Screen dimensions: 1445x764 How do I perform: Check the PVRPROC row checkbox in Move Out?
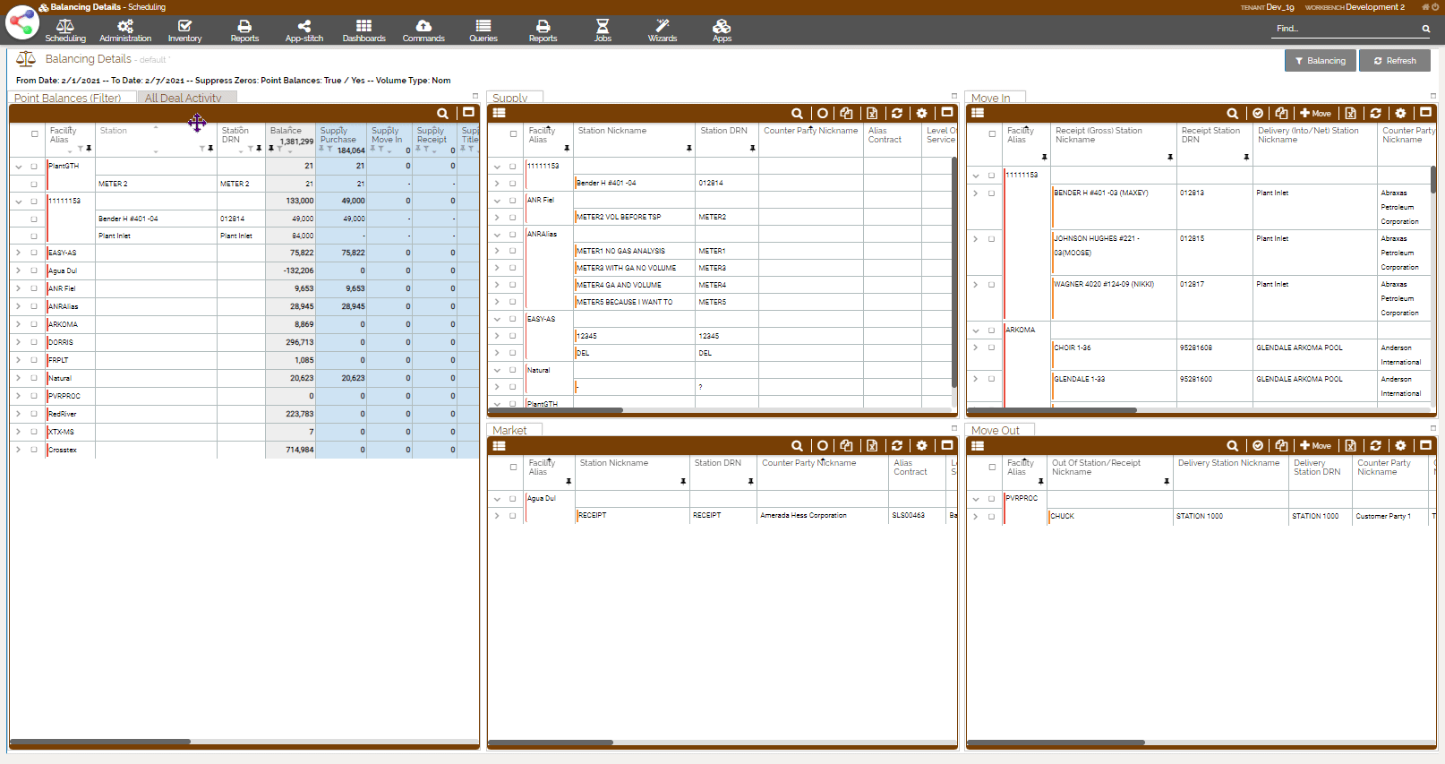[991, 499]
